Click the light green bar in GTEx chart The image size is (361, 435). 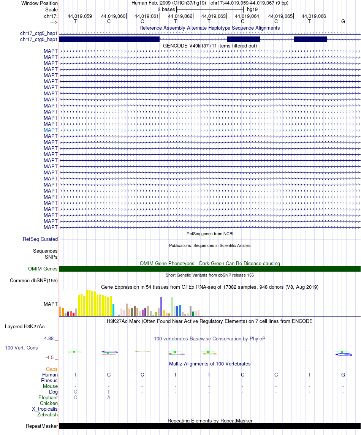(172, 306)
